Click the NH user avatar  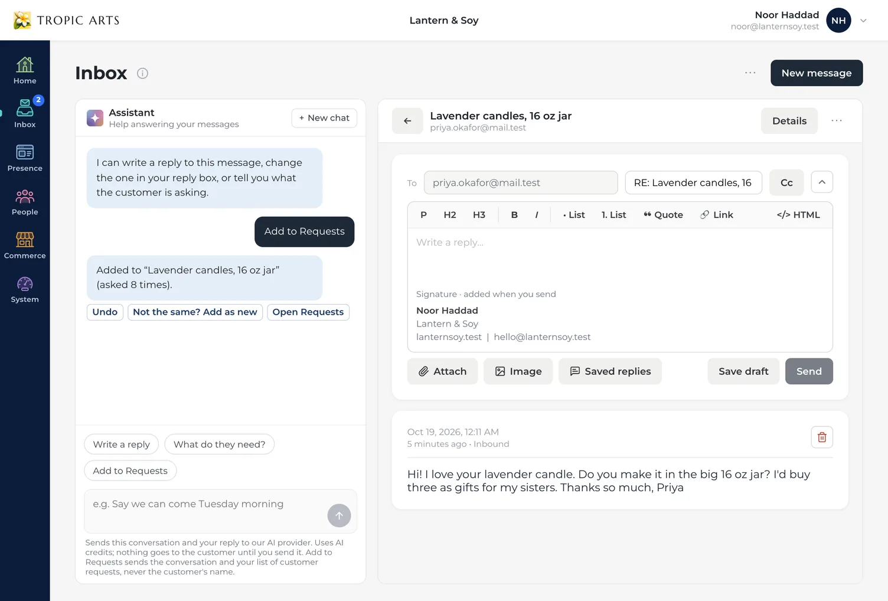click(x=838, y=21)
